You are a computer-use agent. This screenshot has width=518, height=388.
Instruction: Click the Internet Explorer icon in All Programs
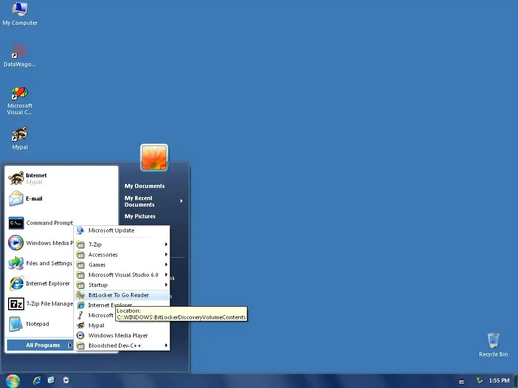(80, 305)
